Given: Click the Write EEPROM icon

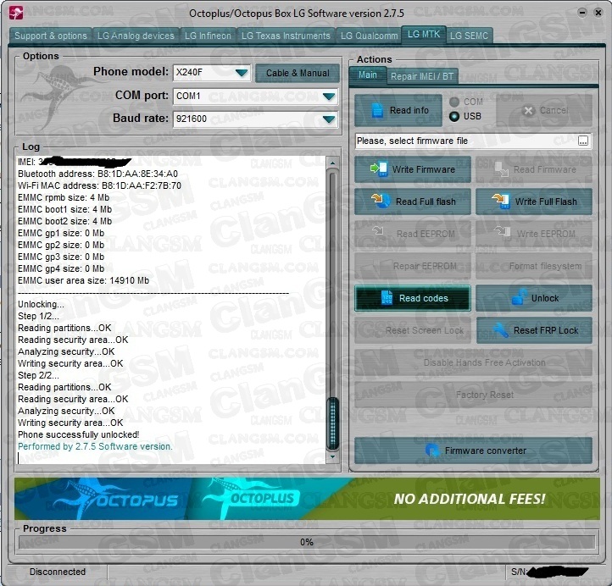Looking at the screenshot, I should [x=502, y=231].
